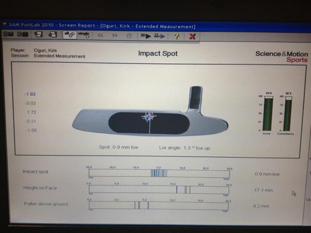
Task: Click the '0.9 mm toe' result value
Action: point(267,174)
